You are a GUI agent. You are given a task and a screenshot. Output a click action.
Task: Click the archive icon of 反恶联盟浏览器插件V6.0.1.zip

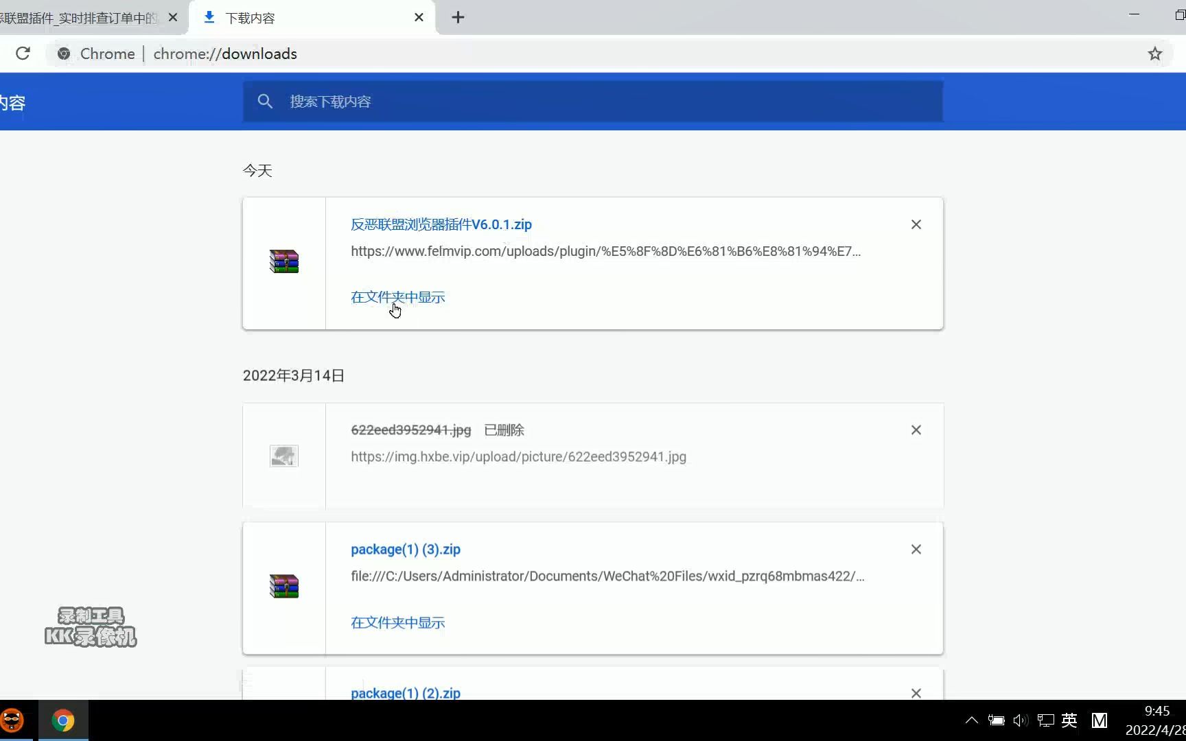(284, 261)
